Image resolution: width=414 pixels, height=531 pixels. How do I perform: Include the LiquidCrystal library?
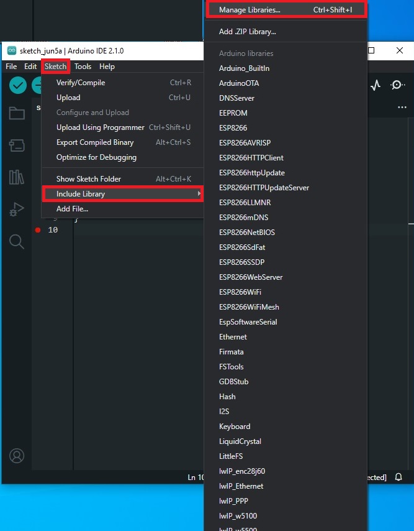pyautogui.click(x=286, y=441)
